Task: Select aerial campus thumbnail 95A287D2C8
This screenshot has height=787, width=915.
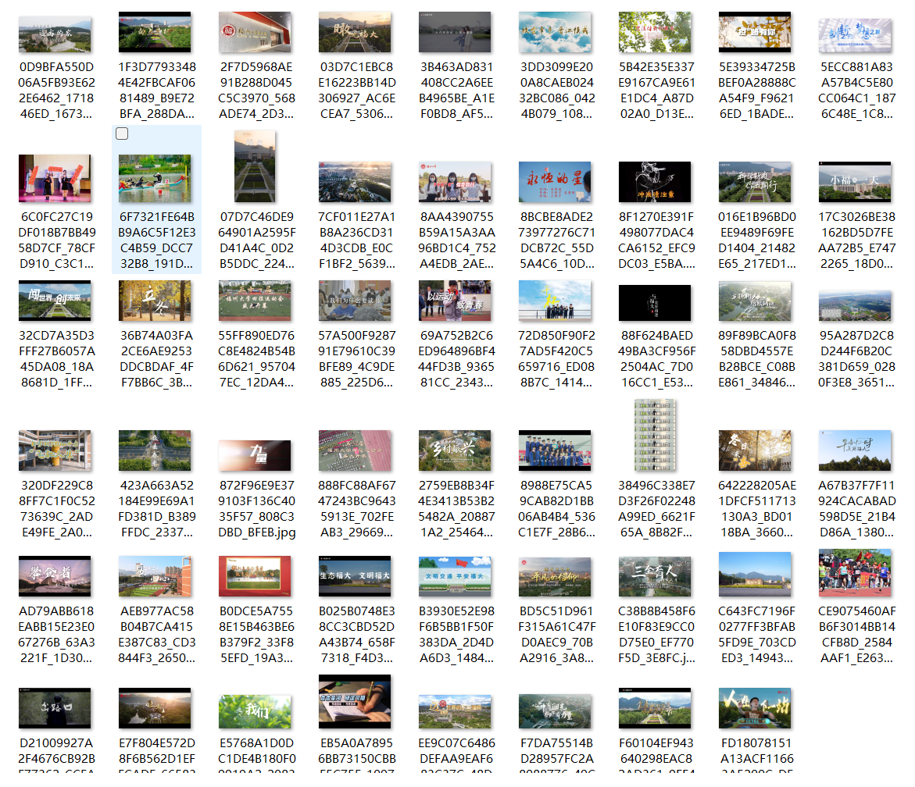Action: point(855,305)
